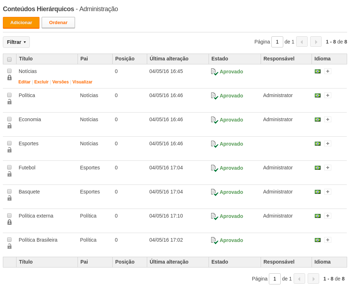Select the Basquete row checkbox
The width and height of the screenshot is (350, 292).
(x=9, y=191)
